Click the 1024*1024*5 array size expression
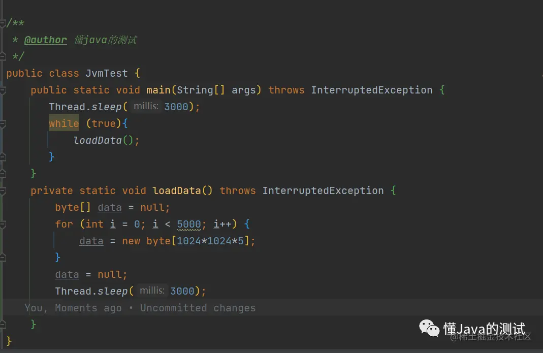 click(210, 241)
